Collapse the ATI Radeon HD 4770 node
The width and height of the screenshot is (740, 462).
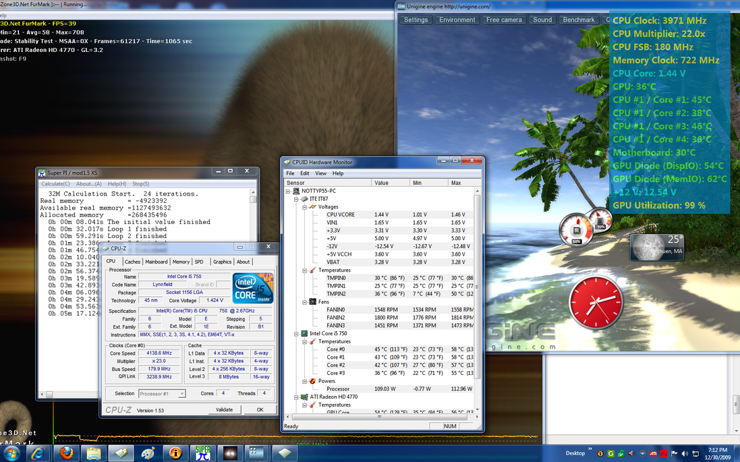[x=296, y=397]
